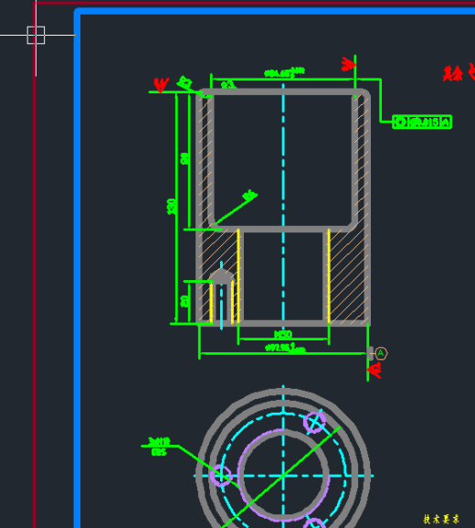Viewport: 475px width, 528px height.
Task: Pick the 技术要求 yellow heading text
Action: [441, 519]
